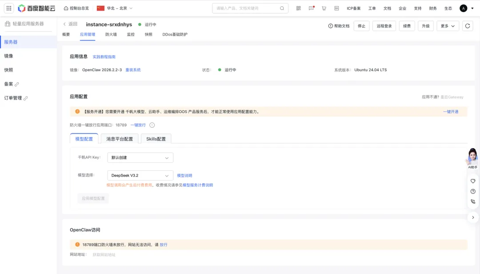The image size is (480, 274).
Task: Switch to the 监控 tab
Action: point(131,34)
